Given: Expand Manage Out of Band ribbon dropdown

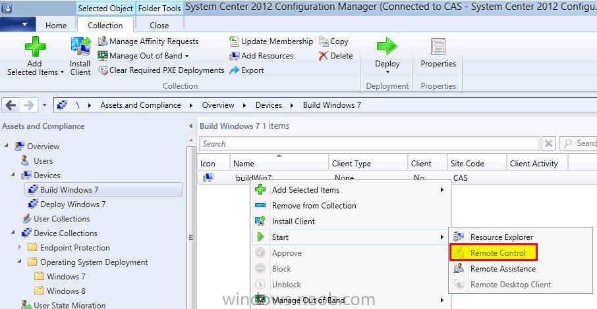Looking at the screenshot, I should (187, 56).
